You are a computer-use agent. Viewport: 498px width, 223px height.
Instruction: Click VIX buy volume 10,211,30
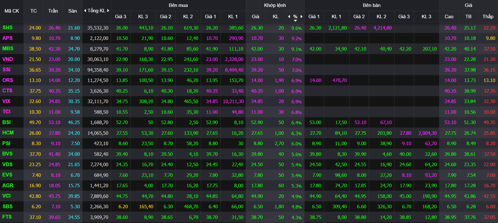click(x=233, y=101)
